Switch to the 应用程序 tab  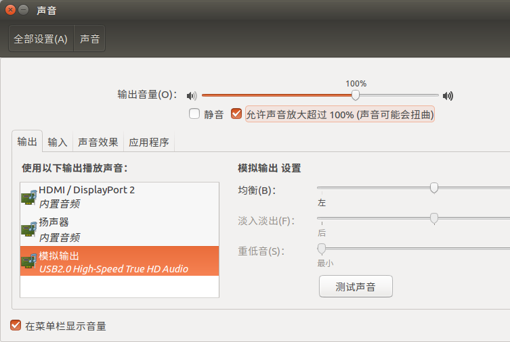149,142
